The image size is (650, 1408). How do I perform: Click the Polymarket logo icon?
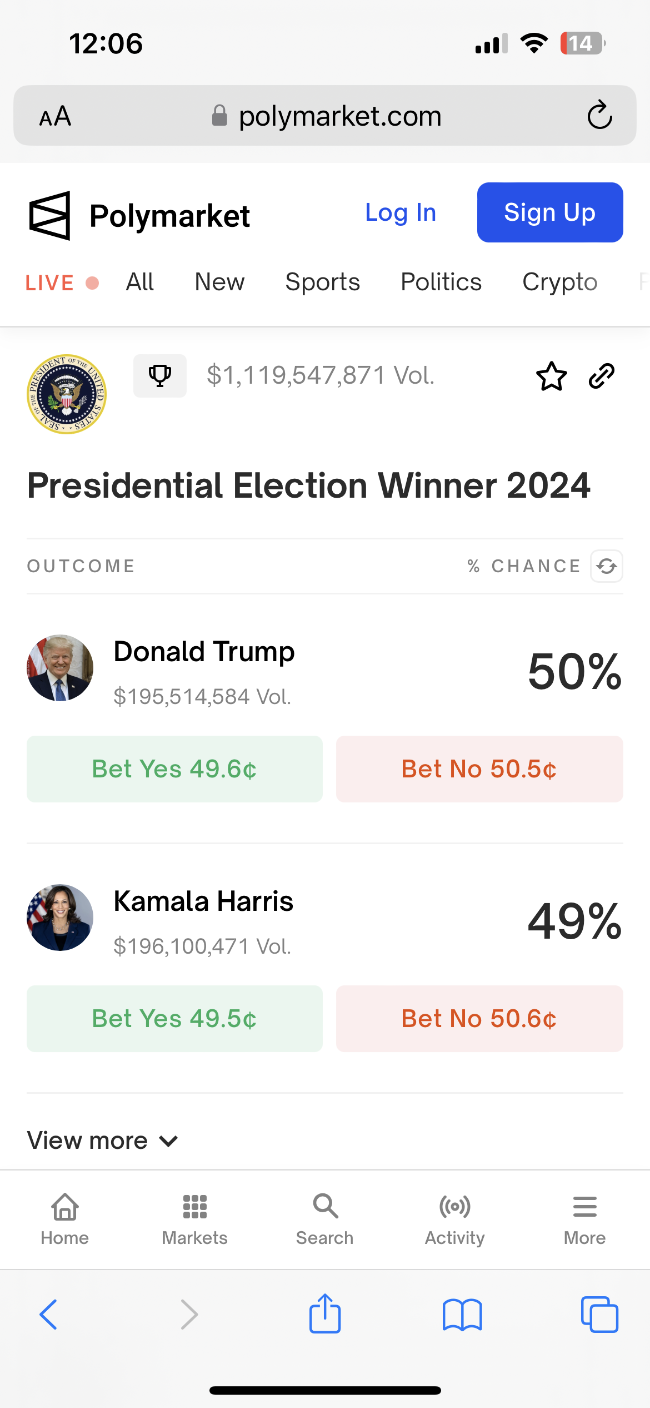point(50,216)
